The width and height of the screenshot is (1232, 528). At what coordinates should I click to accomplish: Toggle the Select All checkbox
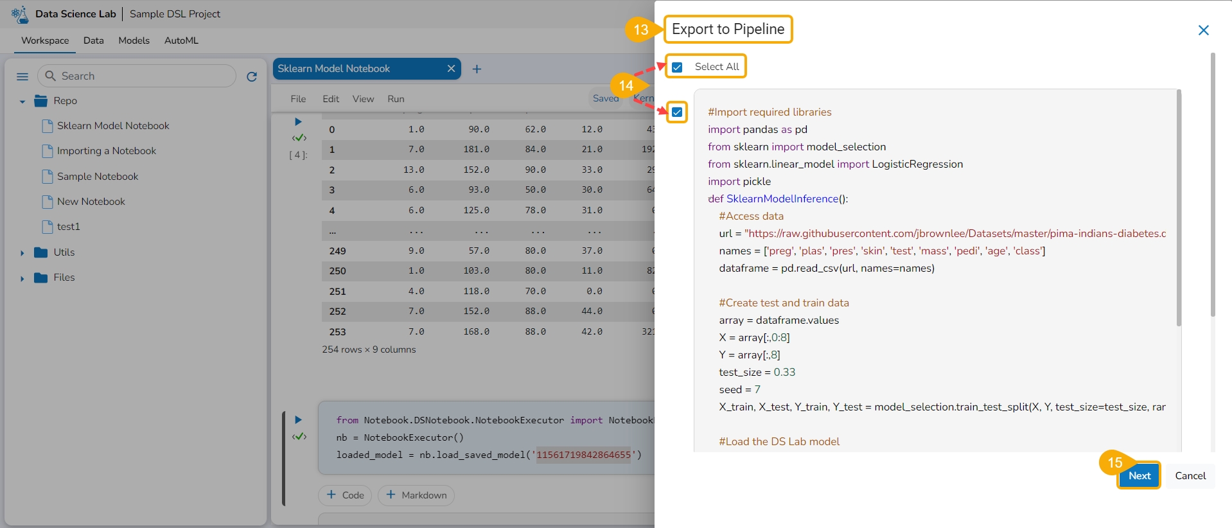[x=677, y=67]
